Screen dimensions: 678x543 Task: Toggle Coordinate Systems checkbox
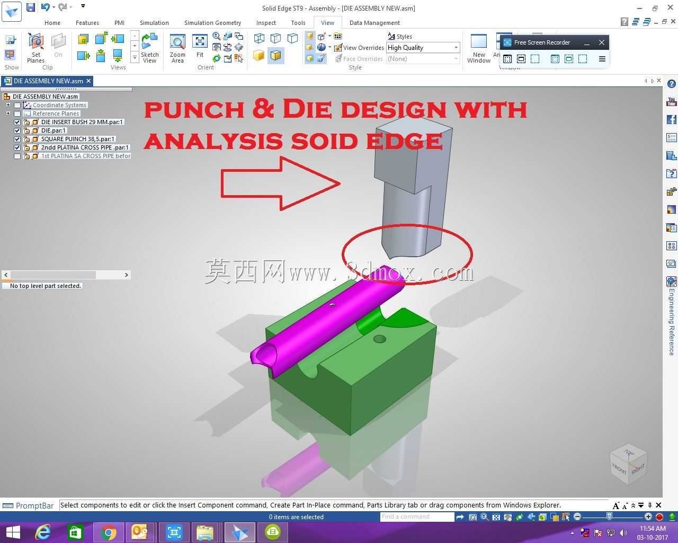click(x=17, y=105)
